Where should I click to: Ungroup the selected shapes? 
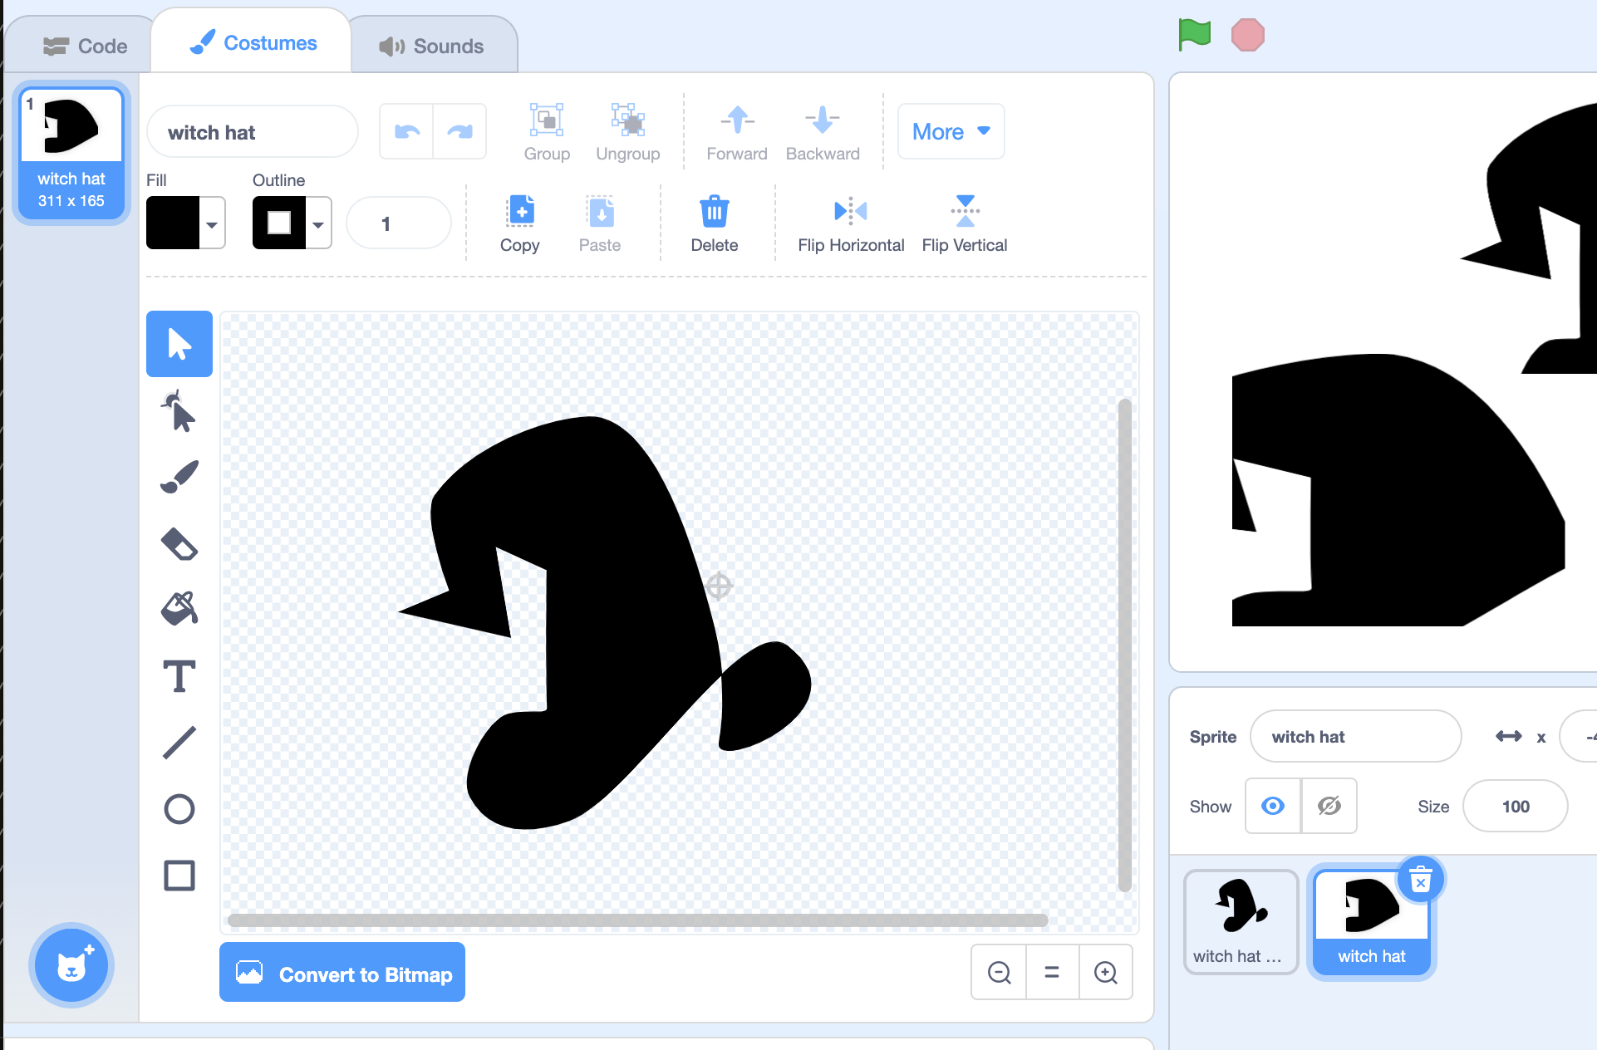(x=628, y=133)
